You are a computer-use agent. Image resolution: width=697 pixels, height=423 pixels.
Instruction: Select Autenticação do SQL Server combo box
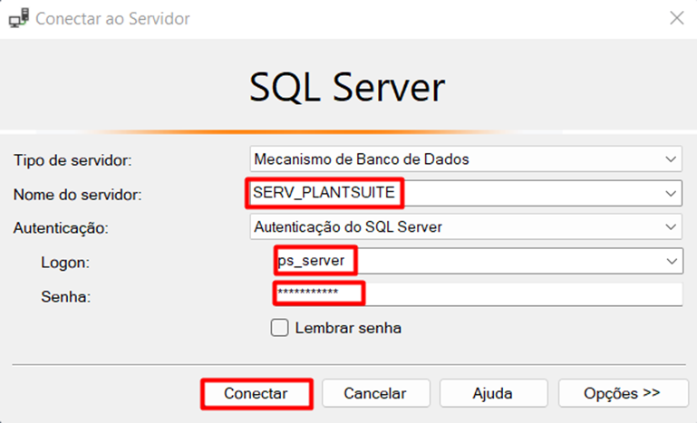(465, 227)
